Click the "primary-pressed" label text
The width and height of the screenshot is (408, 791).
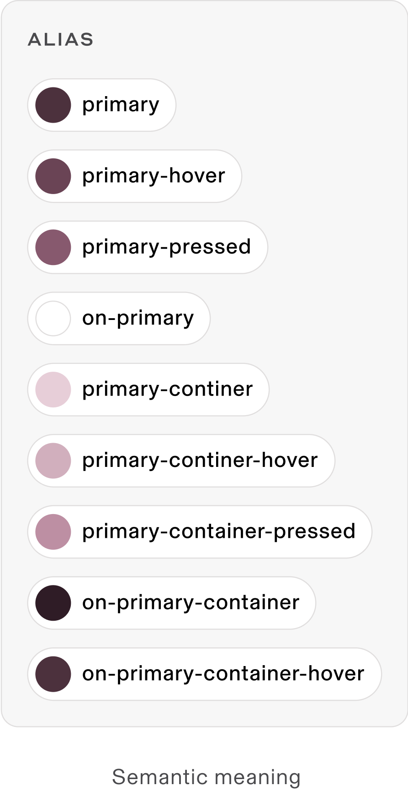point(166,247)
